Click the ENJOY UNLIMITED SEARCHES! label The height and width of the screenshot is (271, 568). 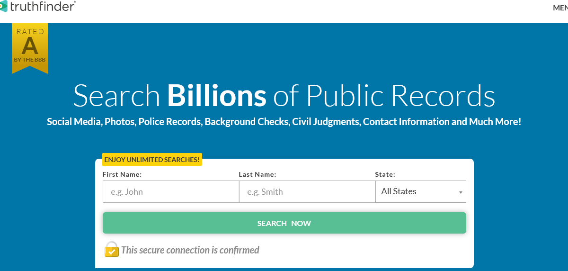tap(152, 160)
